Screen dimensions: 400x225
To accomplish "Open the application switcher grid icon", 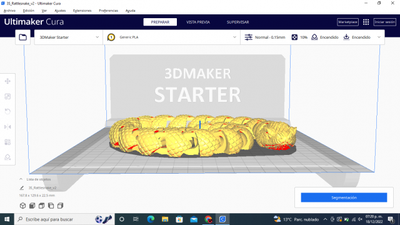I will pyautogui.click(x=366, y=22).
